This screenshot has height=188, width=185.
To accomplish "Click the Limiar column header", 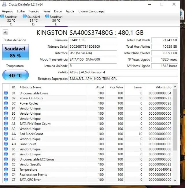I will coord(134,87).
